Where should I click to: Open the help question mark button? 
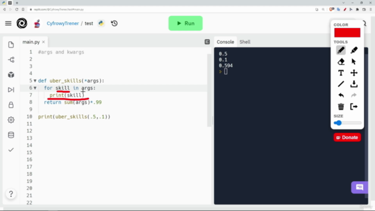click(x=11, y=194)
